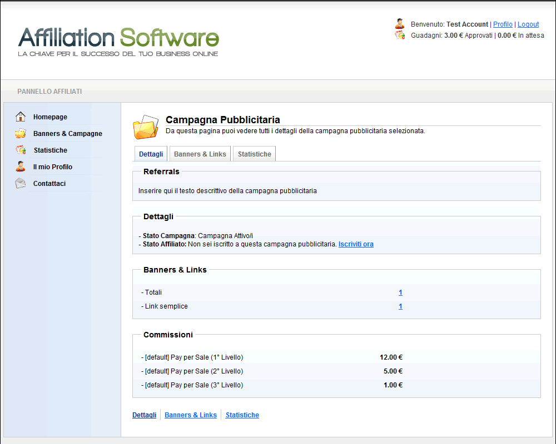Log out using the Logout link
Image resolution: width=556 pixels, height=444 pixels.
tap(528, 24)
